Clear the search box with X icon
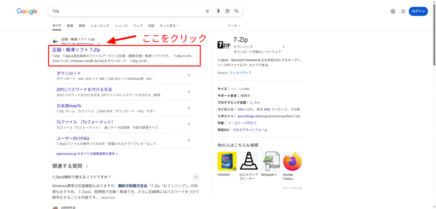The image size is (436, 209). tap(207, 11)
